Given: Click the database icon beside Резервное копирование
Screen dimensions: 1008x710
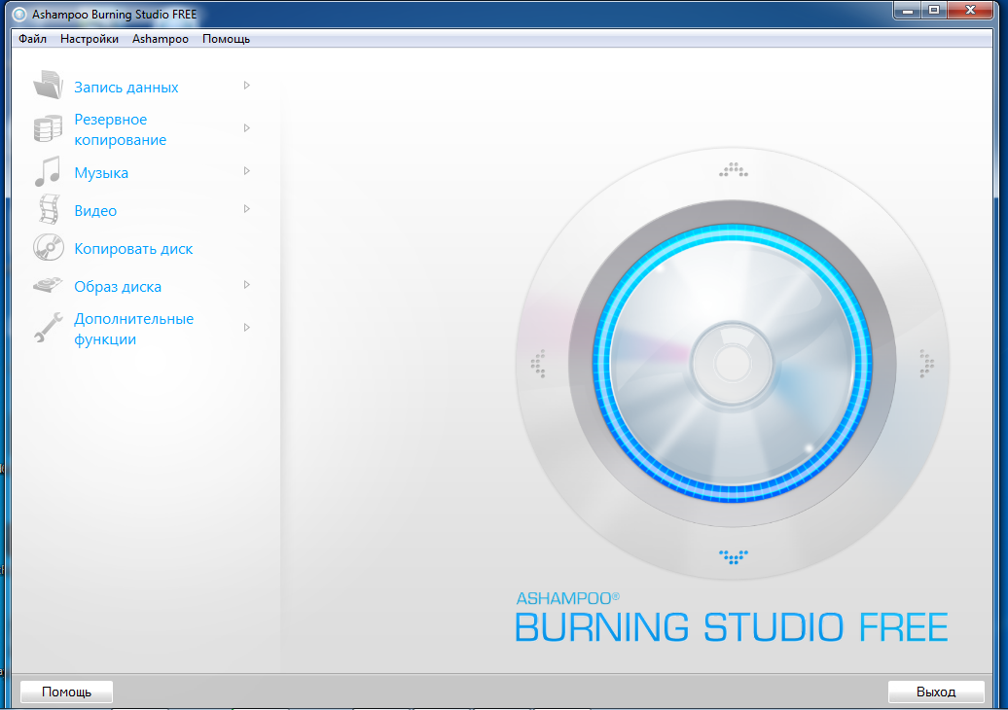Looking at the screenshot, I should pyautogui.click(x=49, y=128).
